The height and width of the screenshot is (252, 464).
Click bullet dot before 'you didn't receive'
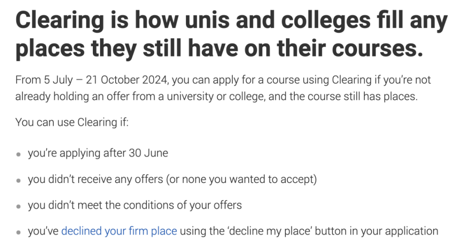click(18, 180)
